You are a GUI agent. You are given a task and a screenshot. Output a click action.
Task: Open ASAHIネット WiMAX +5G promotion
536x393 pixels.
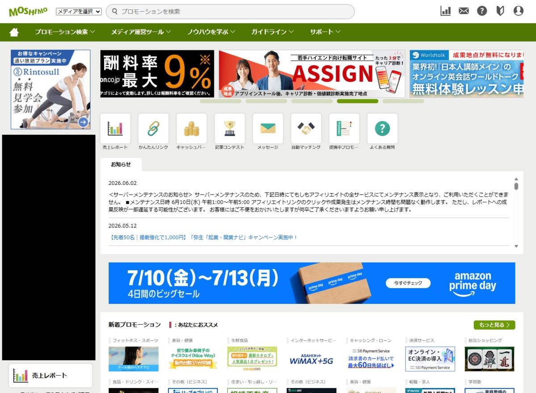pos(312,359)
